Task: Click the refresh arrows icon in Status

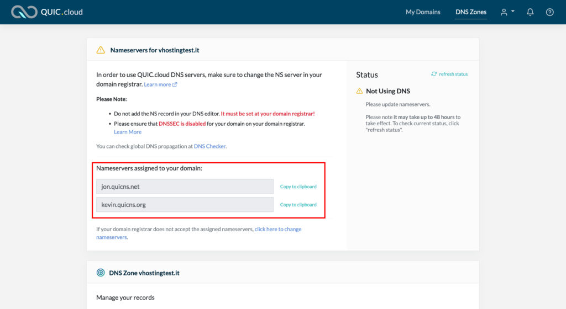Action: (x=434, y=74)
